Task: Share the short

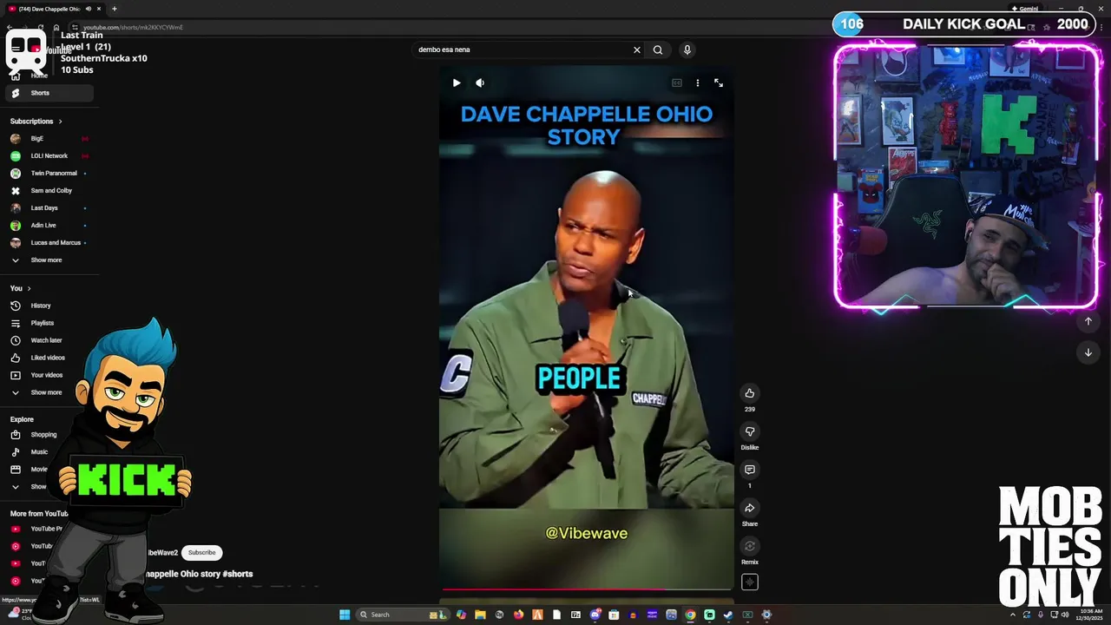Action: tap(750, 508)
